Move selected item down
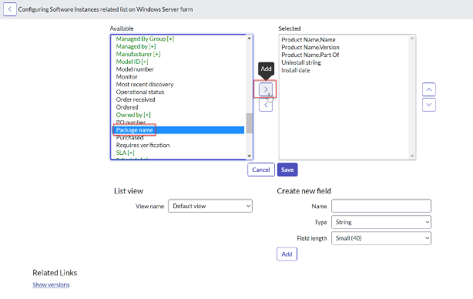The width and height of the screenshot is (473, 299). pos(428,105)
